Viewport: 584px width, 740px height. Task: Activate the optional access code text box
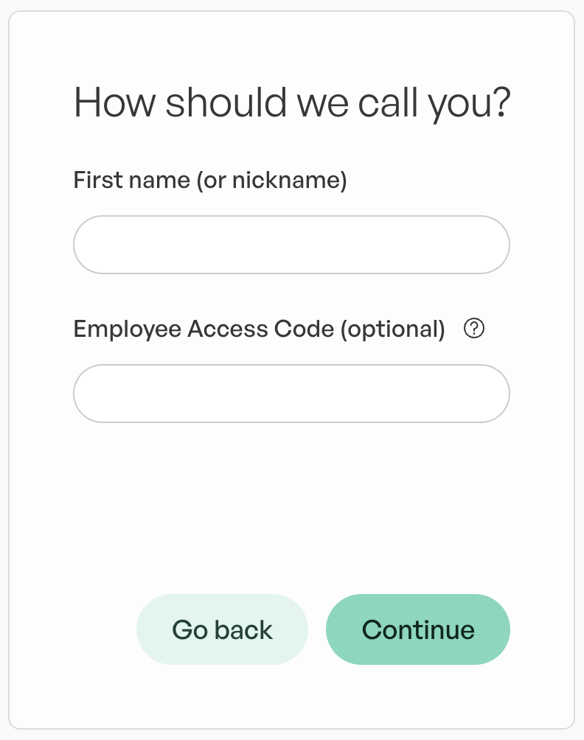(x=291, y=393)
